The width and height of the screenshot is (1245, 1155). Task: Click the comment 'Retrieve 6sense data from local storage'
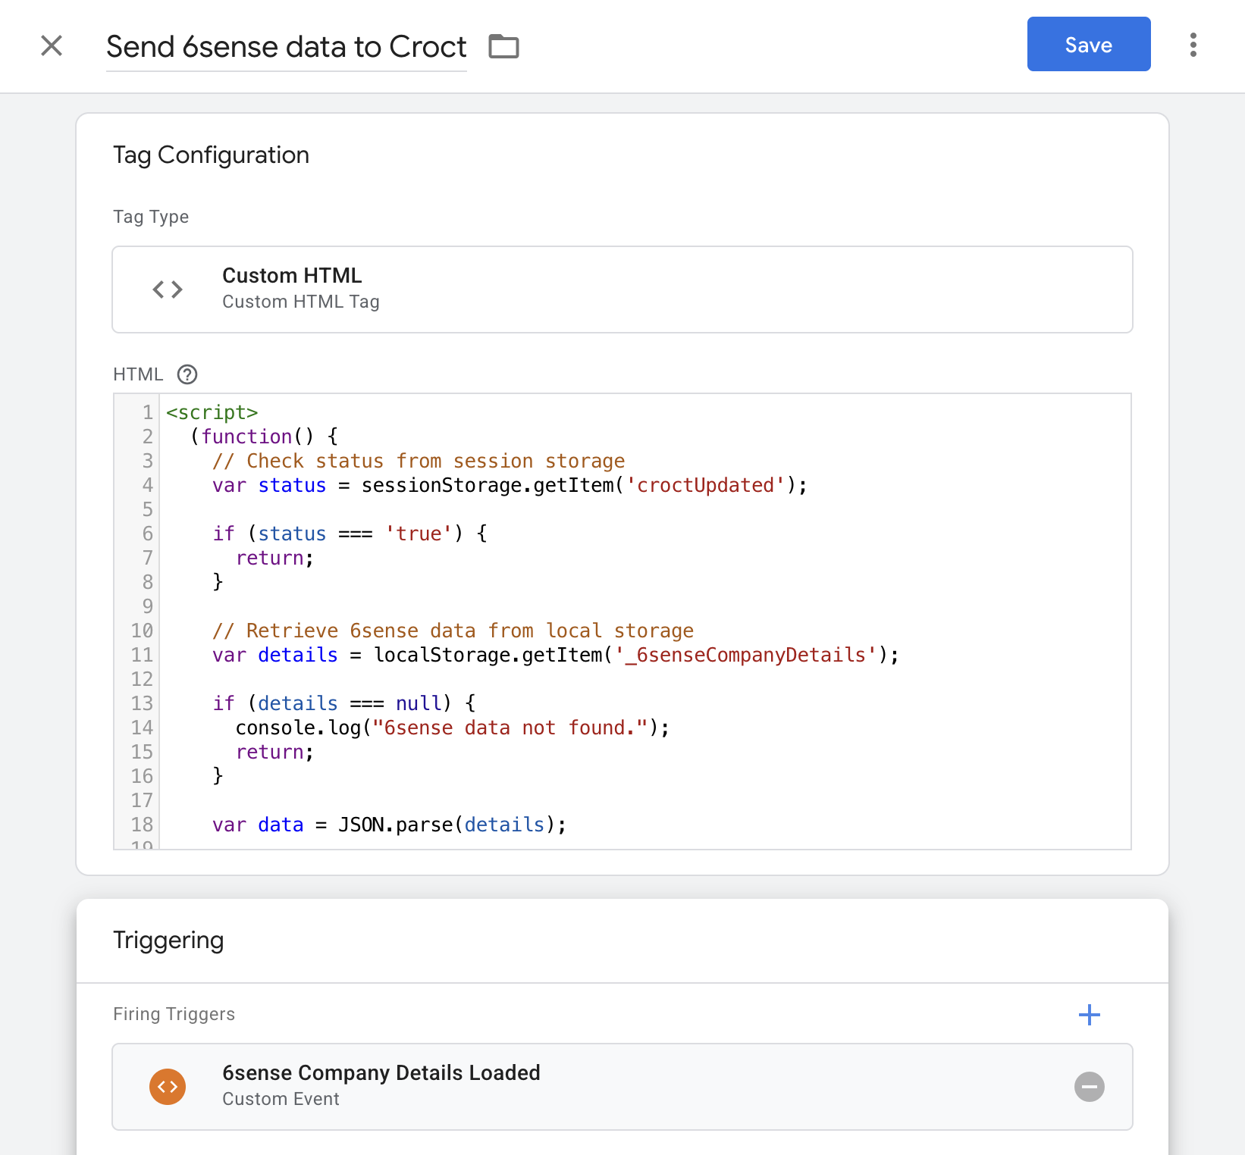point(453,631)
